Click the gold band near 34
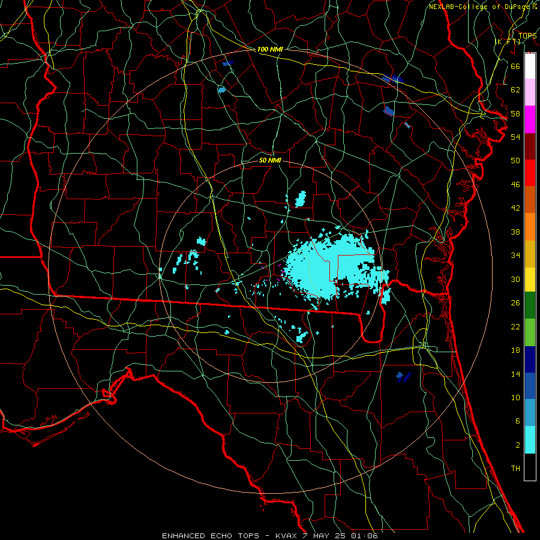 click(530, 254)
